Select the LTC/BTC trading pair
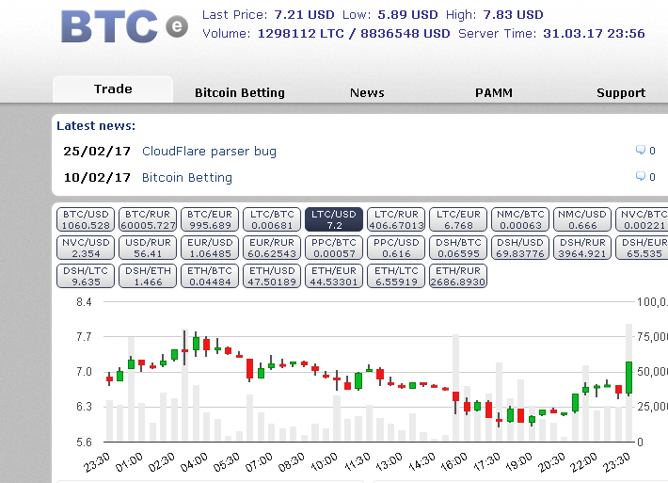Viewport: 668px width, 483px height. (272, 219)
